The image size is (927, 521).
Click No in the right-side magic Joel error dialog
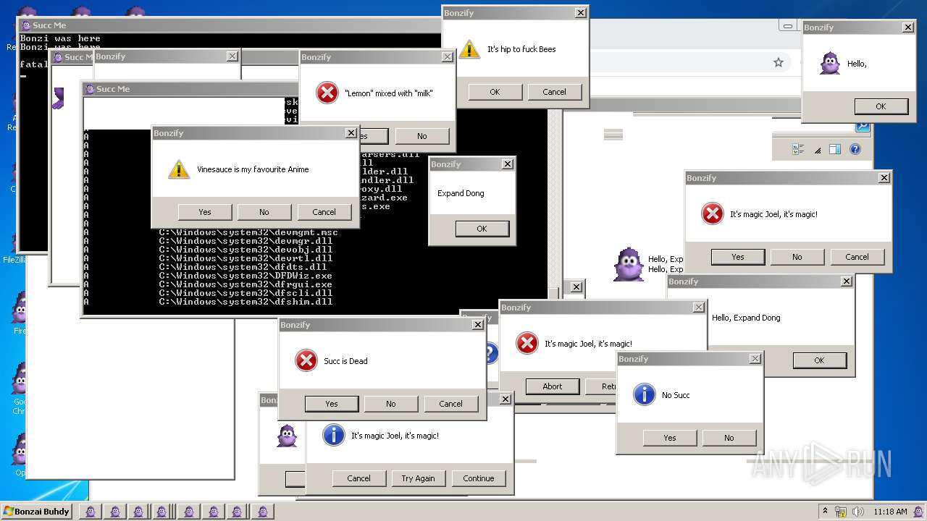(797, 257)
